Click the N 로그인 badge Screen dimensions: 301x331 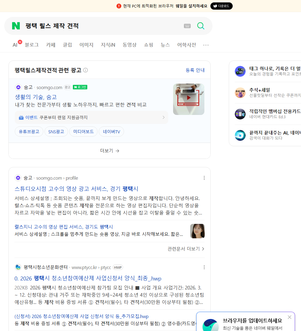pos(80,87)
